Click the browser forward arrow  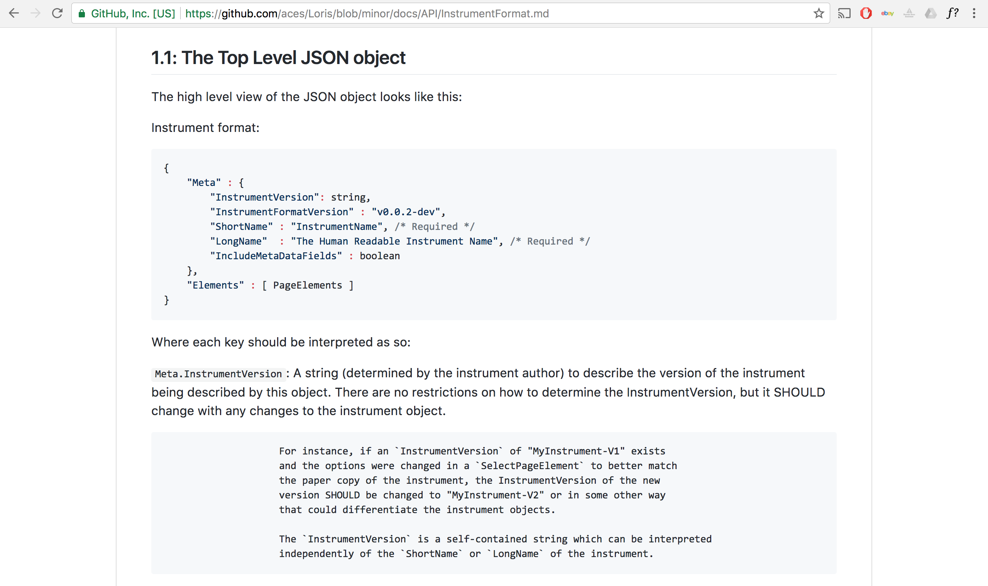coord(36,14)
